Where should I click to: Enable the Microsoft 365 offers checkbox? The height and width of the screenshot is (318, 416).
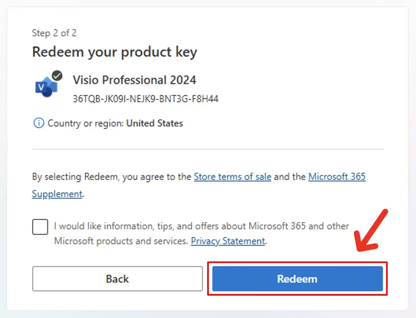point(40,227)
